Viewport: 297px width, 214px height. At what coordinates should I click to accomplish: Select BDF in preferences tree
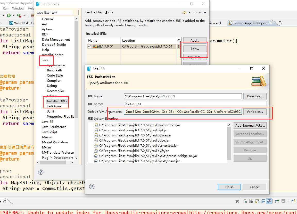(x=45, y=34)
